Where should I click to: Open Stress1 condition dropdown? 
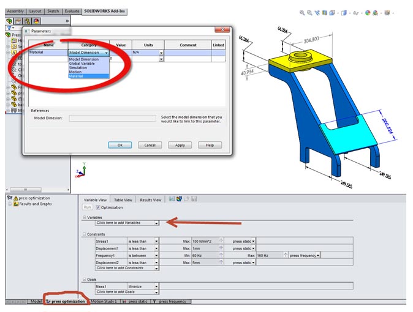(x=156, y=241)
